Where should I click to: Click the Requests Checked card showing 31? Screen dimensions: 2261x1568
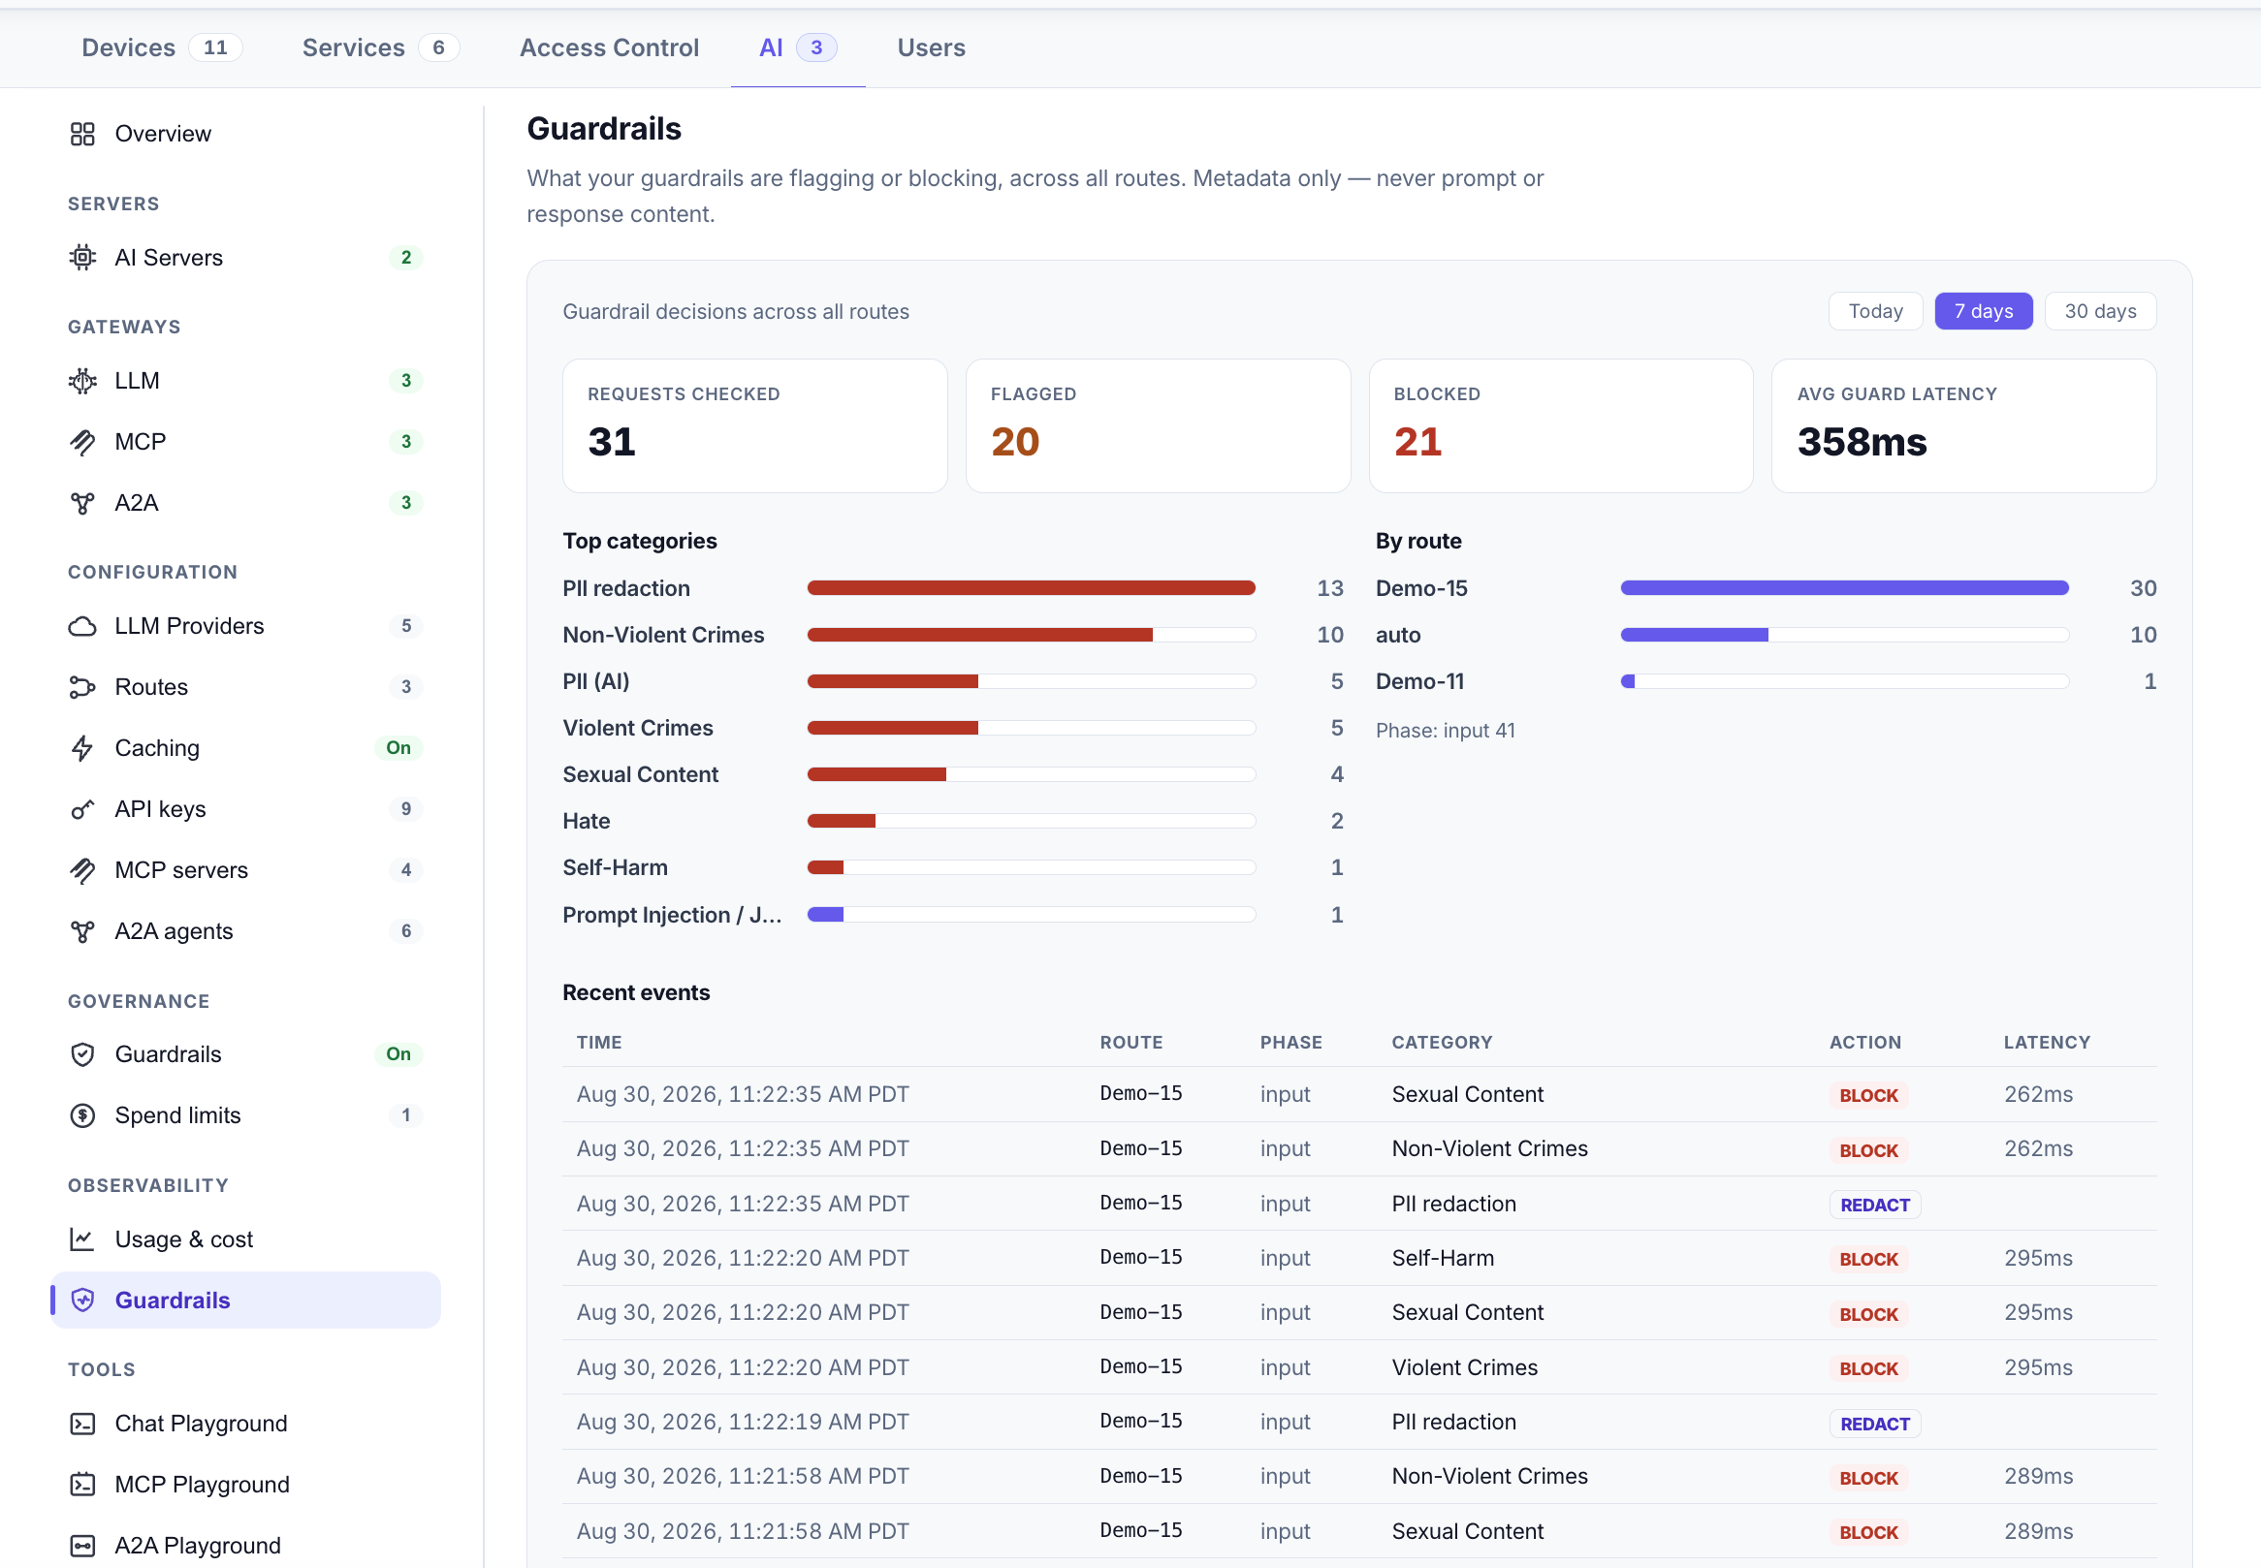pos(754,425)
